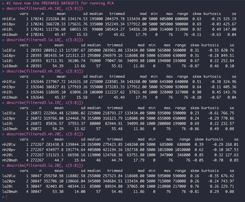The width and height of the screenshot is (245, 202).
Task: Click mean value 215264.86
Action: [x=56, y=19]
